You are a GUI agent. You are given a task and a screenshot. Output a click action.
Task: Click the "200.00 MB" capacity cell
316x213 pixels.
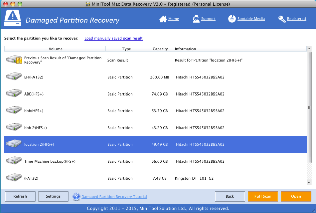click(x=160, y=77)
